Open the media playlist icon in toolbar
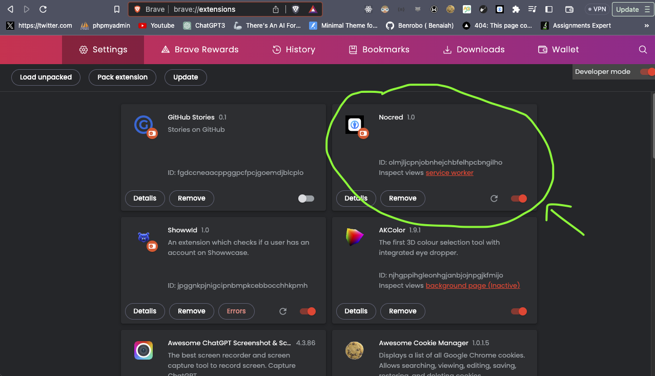 coord(533,9)
